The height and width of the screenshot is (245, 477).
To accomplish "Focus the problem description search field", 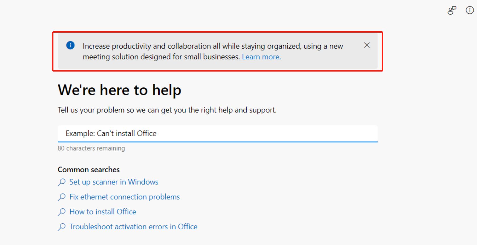I will 217,133.
